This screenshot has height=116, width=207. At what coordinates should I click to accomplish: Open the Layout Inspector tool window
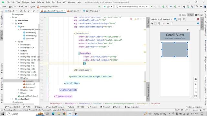pyautogui.click(x=194, y=107)
